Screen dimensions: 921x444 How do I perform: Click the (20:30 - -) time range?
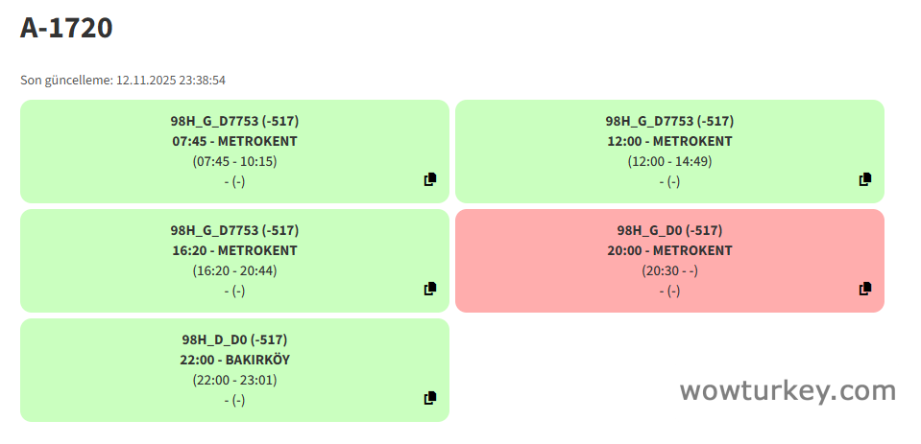pos(669,270)
